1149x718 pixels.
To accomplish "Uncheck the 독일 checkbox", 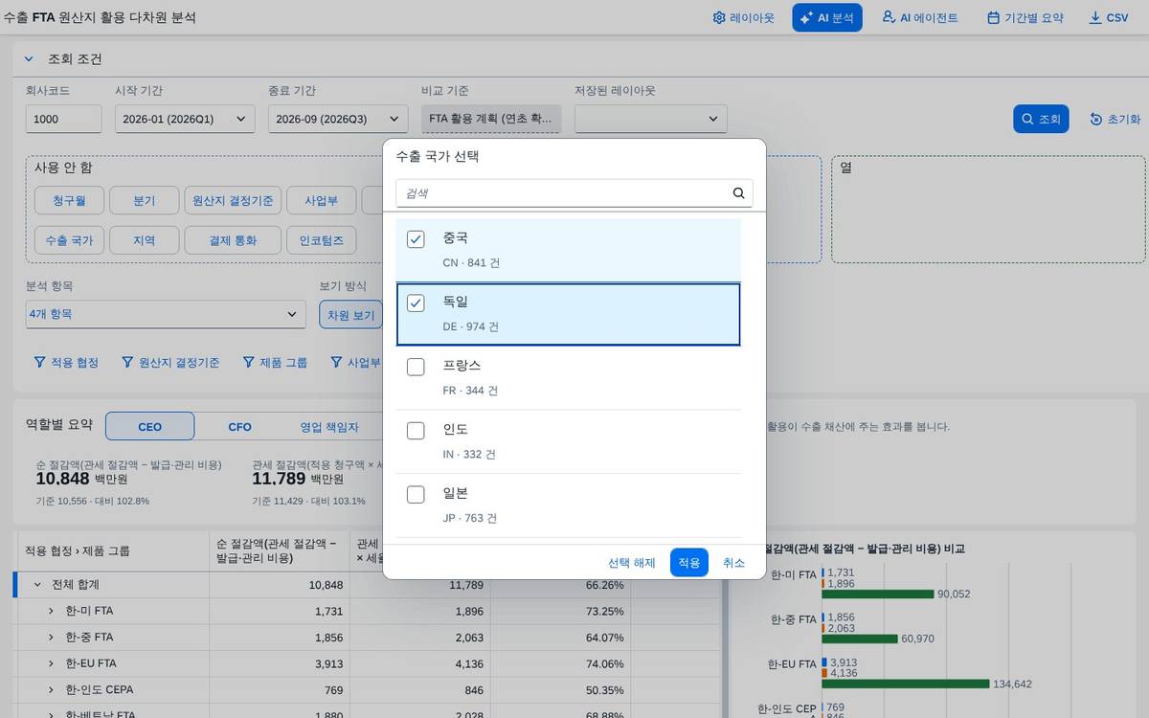I will click(416, 303).
